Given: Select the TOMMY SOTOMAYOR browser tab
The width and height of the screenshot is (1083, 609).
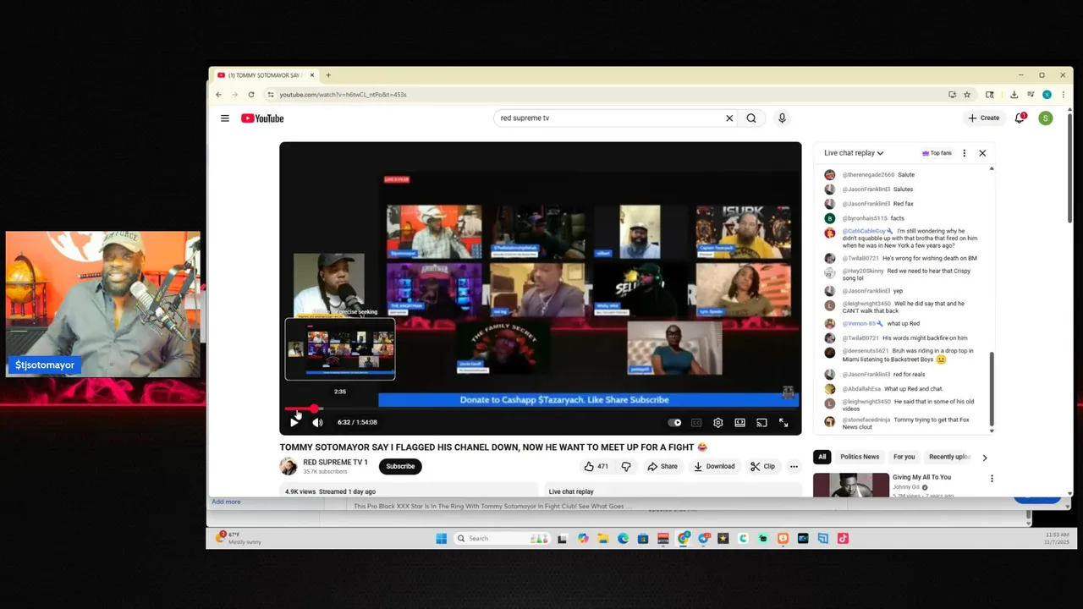Looking at the screenshot, I should [x=266, y=75].
